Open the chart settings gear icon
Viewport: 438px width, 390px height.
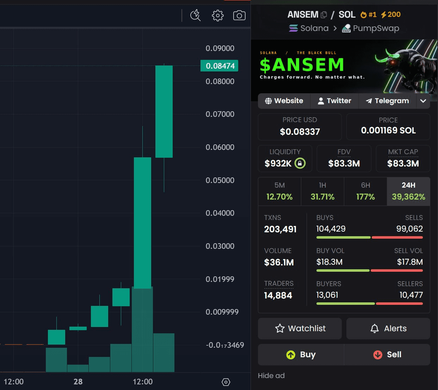pos(218,15)
